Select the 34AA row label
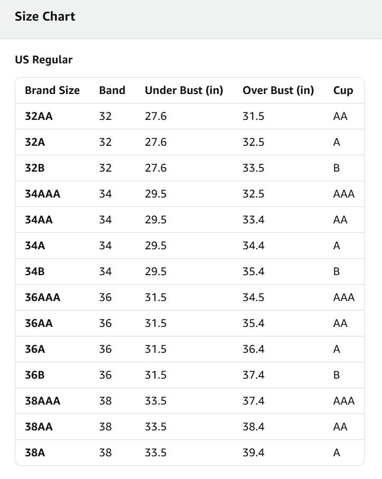382x479 pixels. [39, 220]
